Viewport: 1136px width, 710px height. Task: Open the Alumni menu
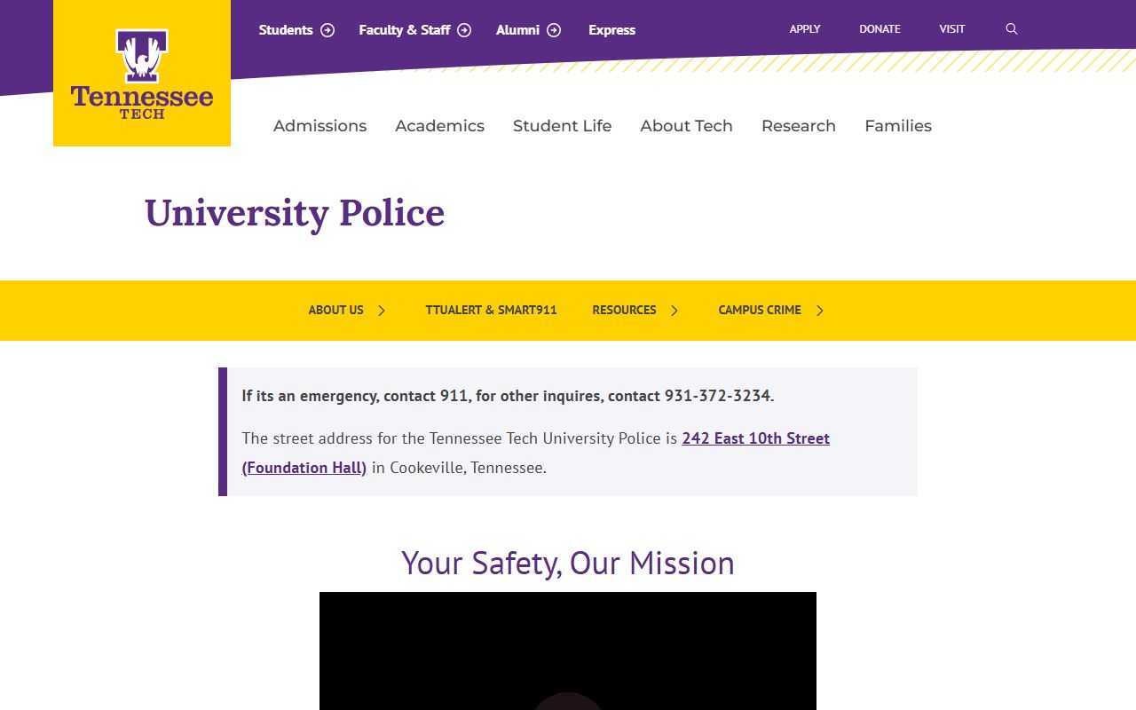[518, 30]
